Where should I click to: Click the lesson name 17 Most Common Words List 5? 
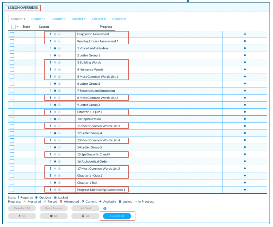pyautogui.click(x=99, y=169)
